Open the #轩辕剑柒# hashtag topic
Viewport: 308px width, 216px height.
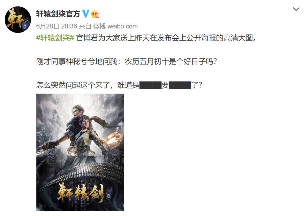click(55, 38)
